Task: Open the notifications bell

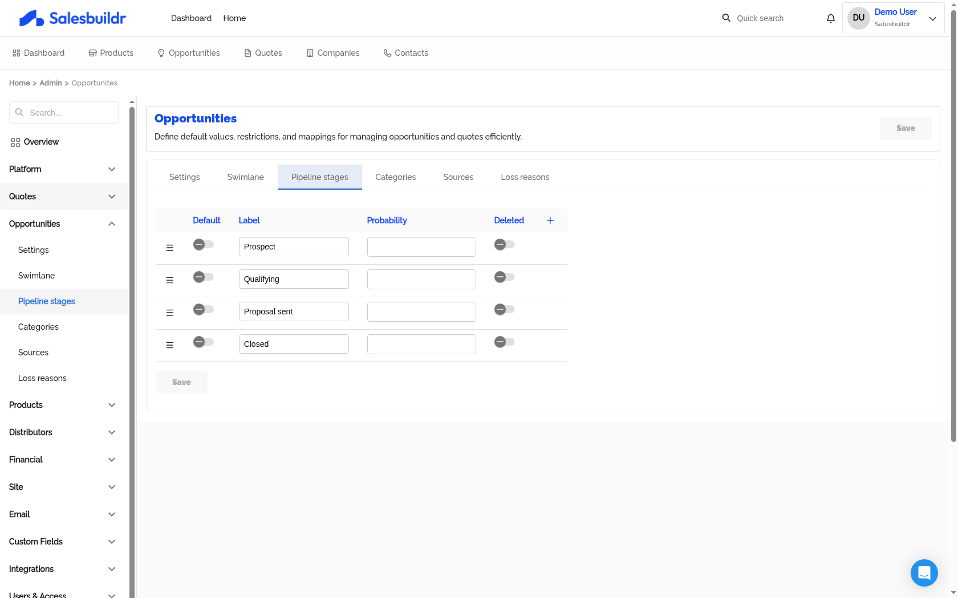Action: coord(831,18)
